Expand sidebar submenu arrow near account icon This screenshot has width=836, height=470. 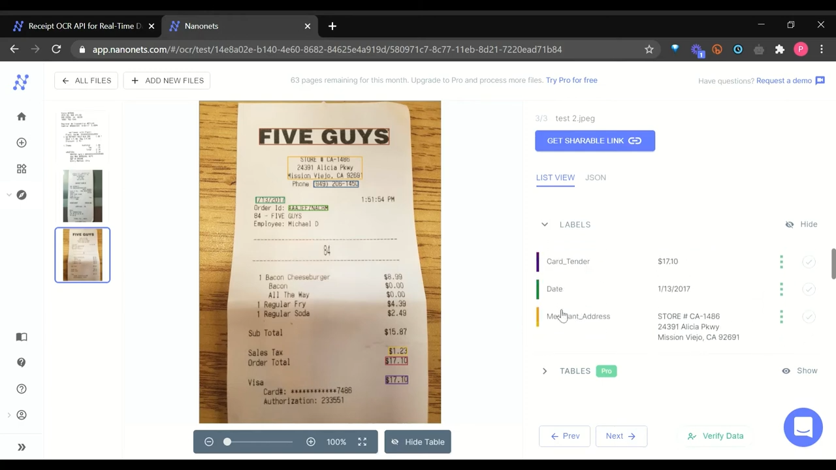click(x=9, y=415)
